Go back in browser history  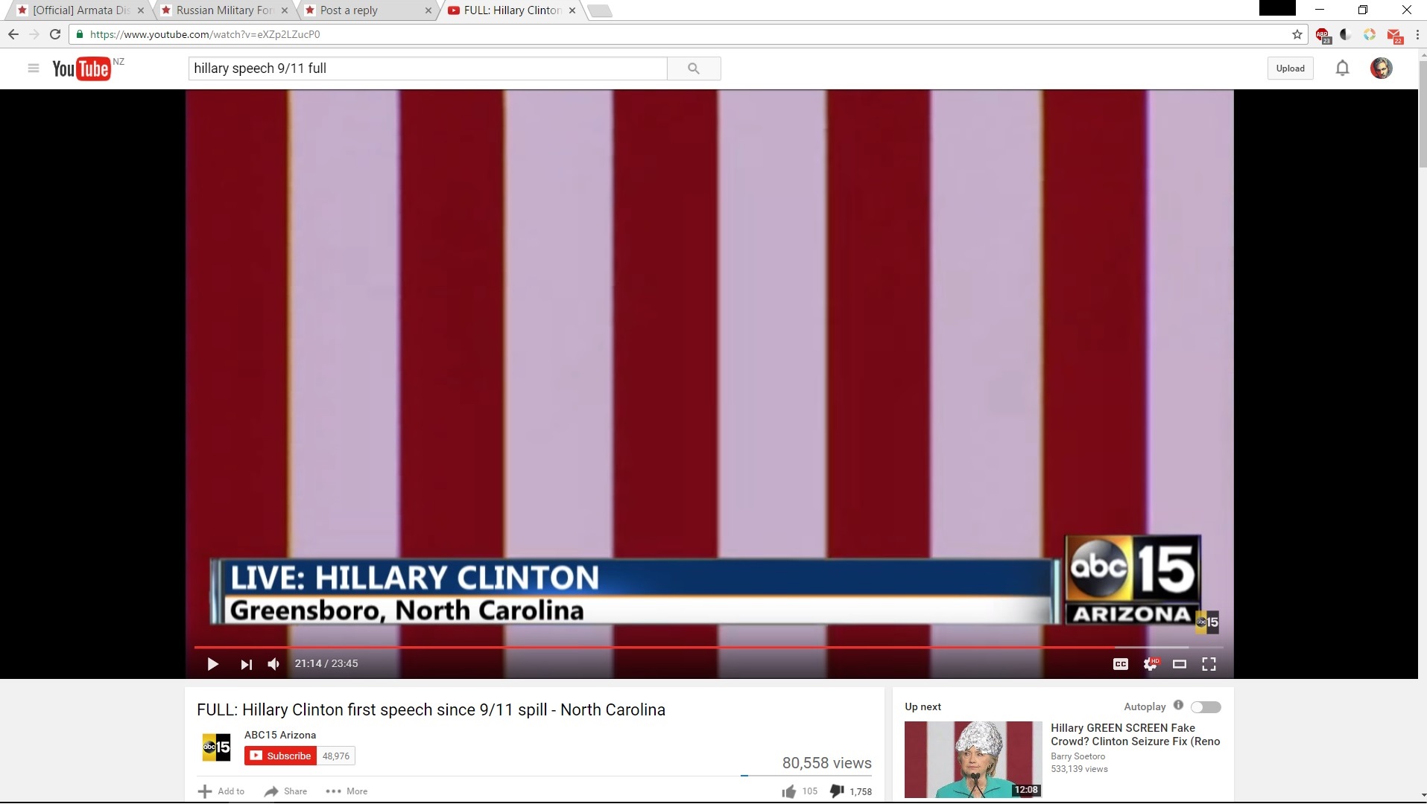pyautogui.click(x=13, y=34)
